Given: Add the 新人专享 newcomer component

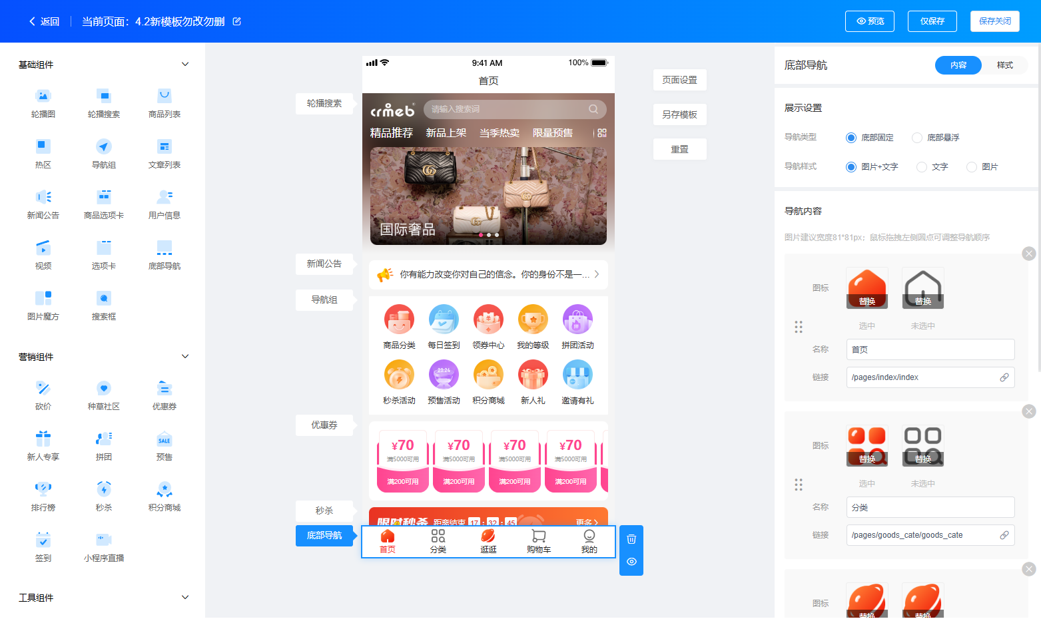Looking at the screenshot, I should point(43,446).
